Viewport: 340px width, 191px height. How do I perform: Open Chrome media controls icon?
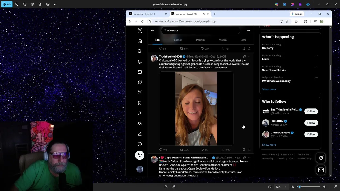[x=315, y=21]
